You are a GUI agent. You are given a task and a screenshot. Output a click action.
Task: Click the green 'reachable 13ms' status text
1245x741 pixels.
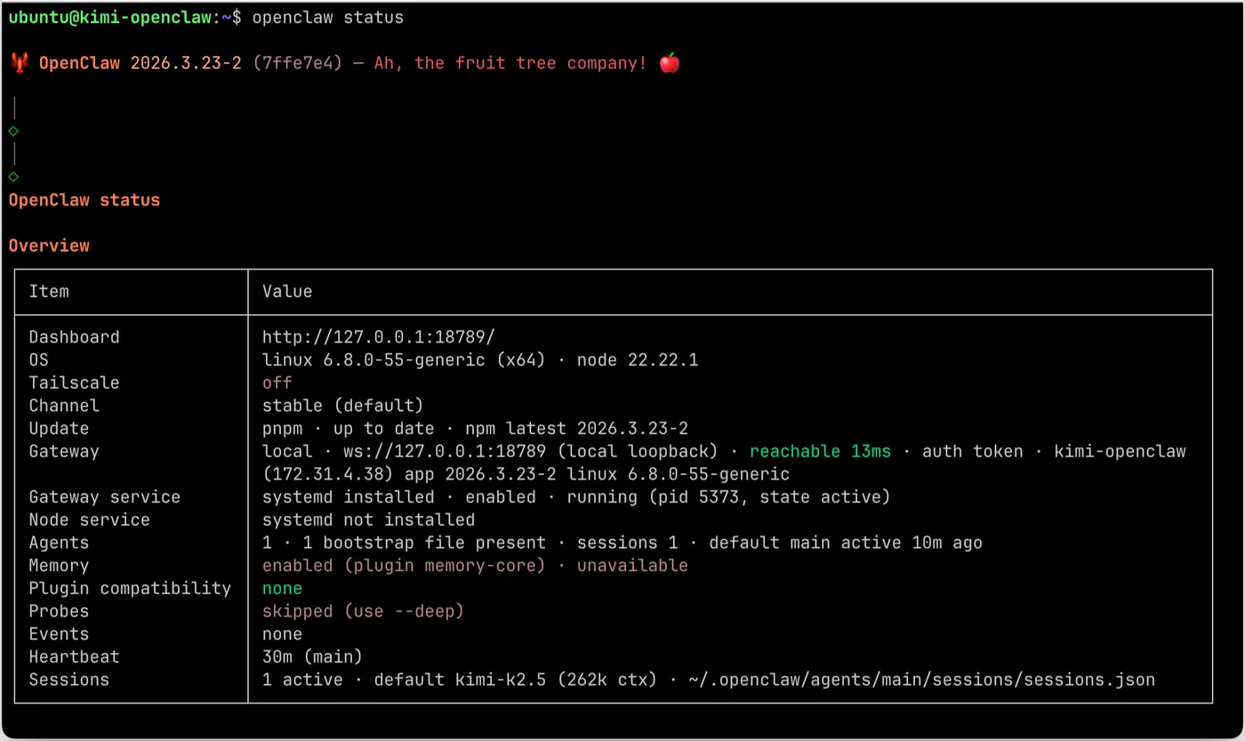coord(820,451)
